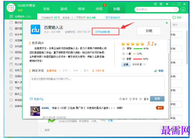Click the large 卸载 button in popup
196x140 pixels.
point(149,31)
